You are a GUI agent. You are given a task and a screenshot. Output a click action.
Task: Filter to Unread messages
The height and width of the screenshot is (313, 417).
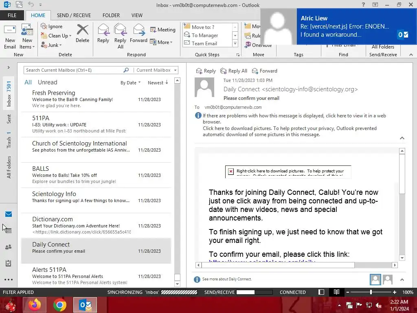(47, 82)
